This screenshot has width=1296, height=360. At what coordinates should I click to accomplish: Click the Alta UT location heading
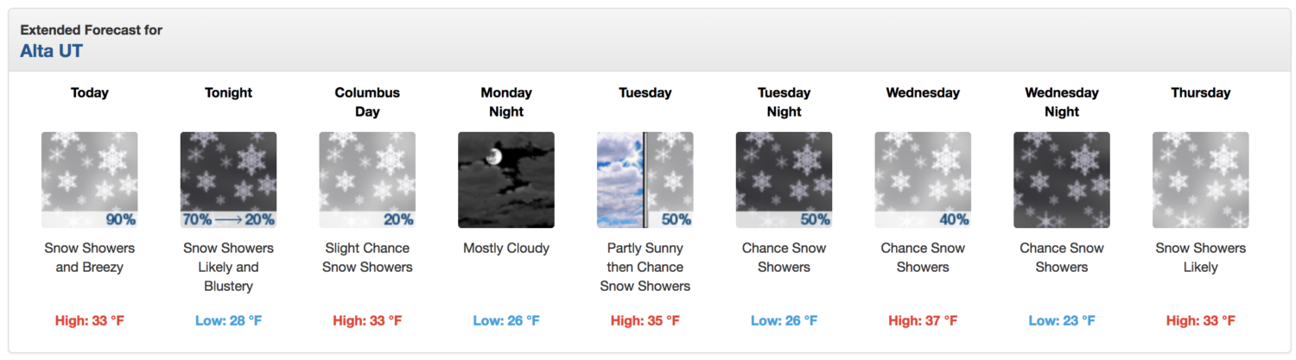(52, 50)
